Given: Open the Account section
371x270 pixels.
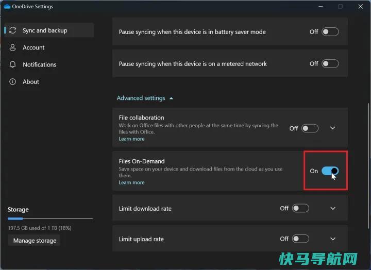Looking at the screenshot, I should coord(49,47).
